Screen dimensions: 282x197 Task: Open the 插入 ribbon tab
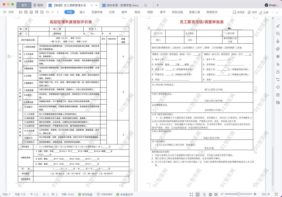coord(82,12)
